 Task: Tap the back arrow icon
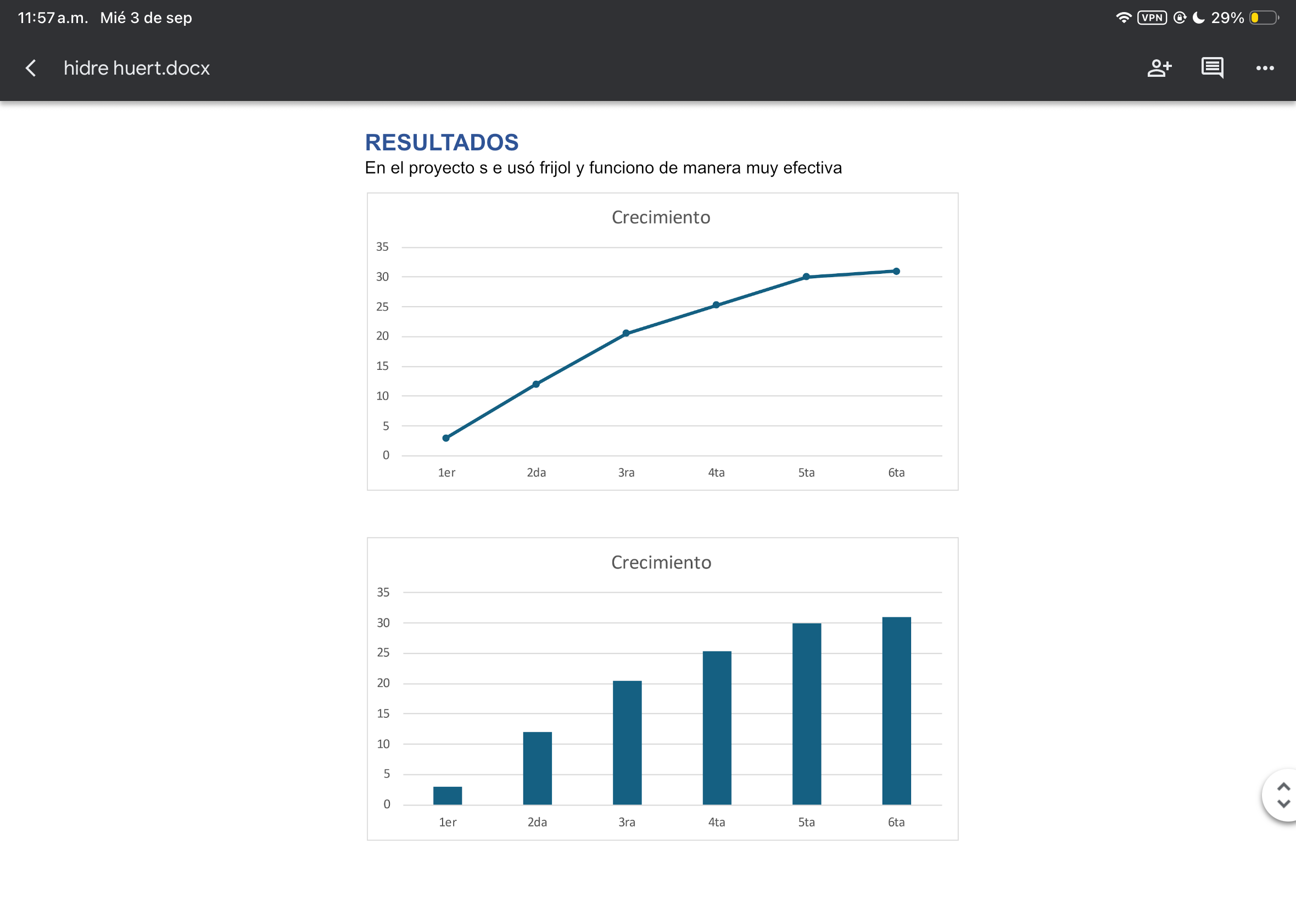(31, 68)
